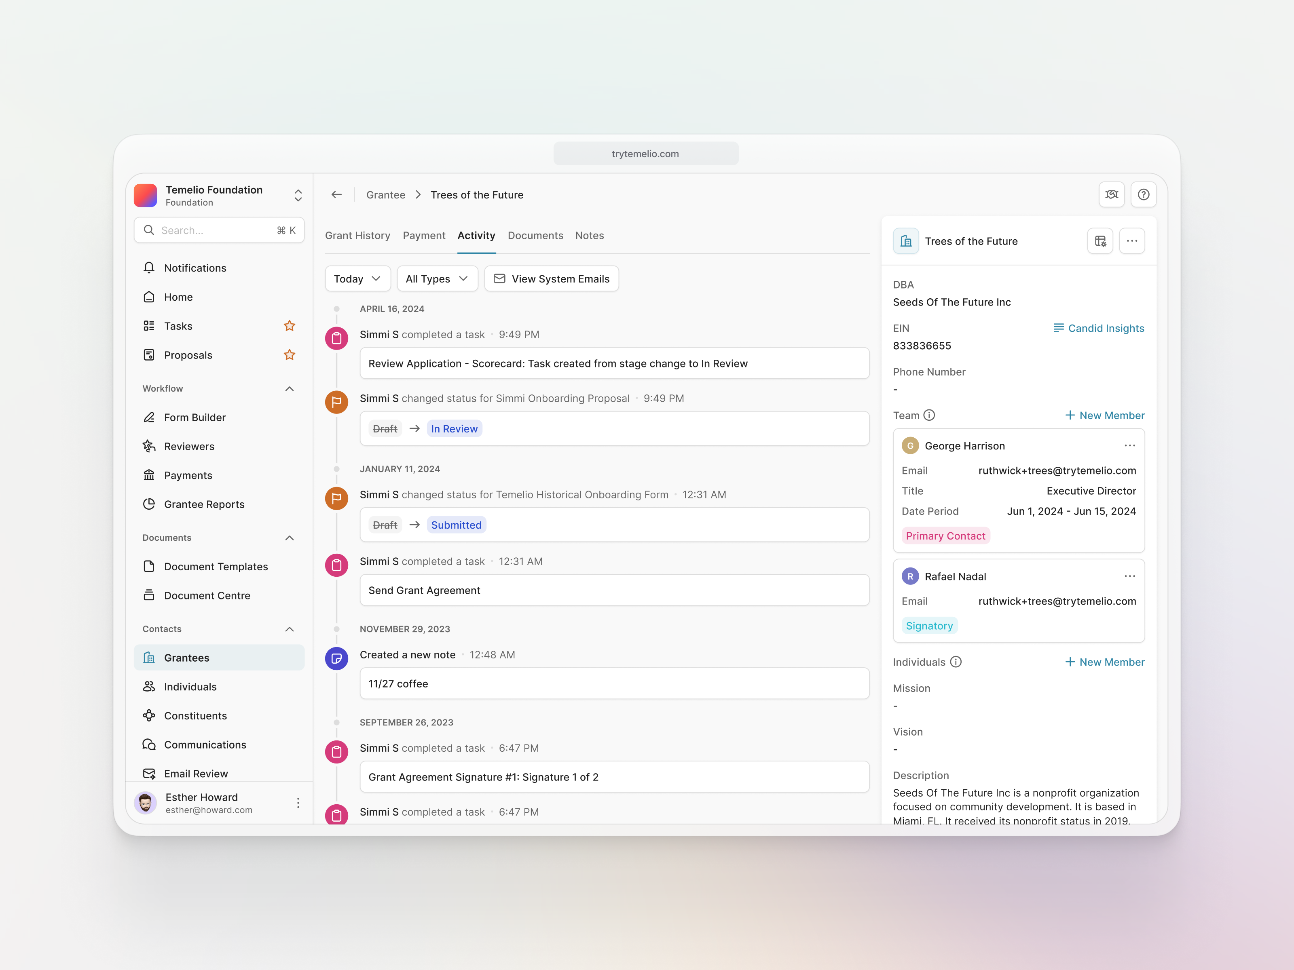
Task: Go to Home in sidebar
Action: pyautogui.click(x=219, y=297)
